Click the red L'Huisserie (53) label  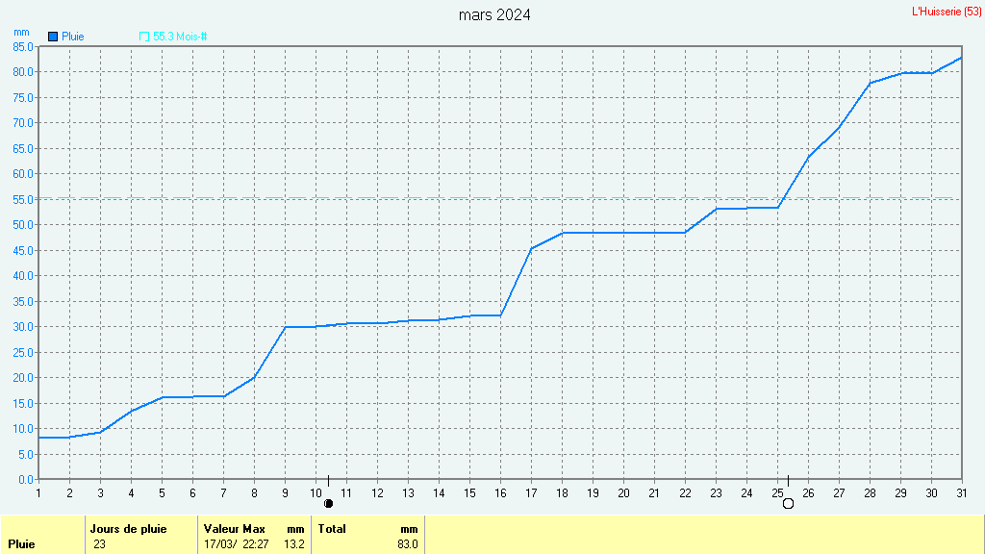tap(947, 12)
